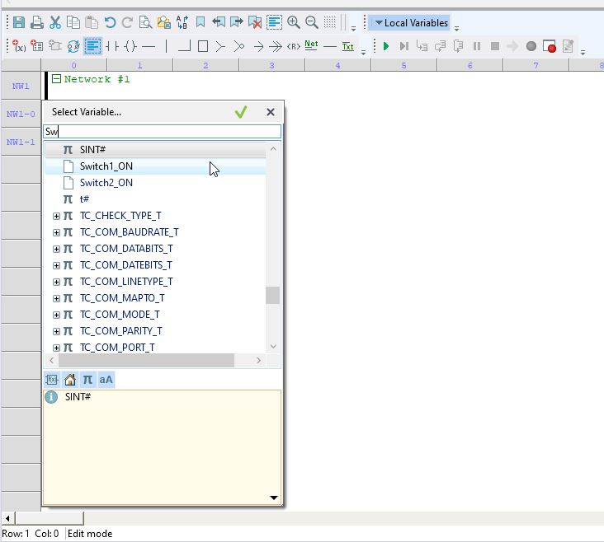Select the NW1-0 row header
Viewport: 604px width, 542px height.
point(21,114)
